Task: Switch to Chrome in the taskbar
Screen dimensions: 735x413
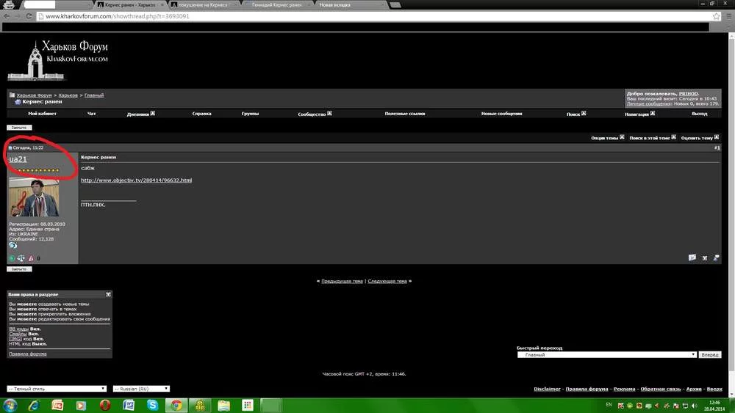Action: click(x=176, y=405)
